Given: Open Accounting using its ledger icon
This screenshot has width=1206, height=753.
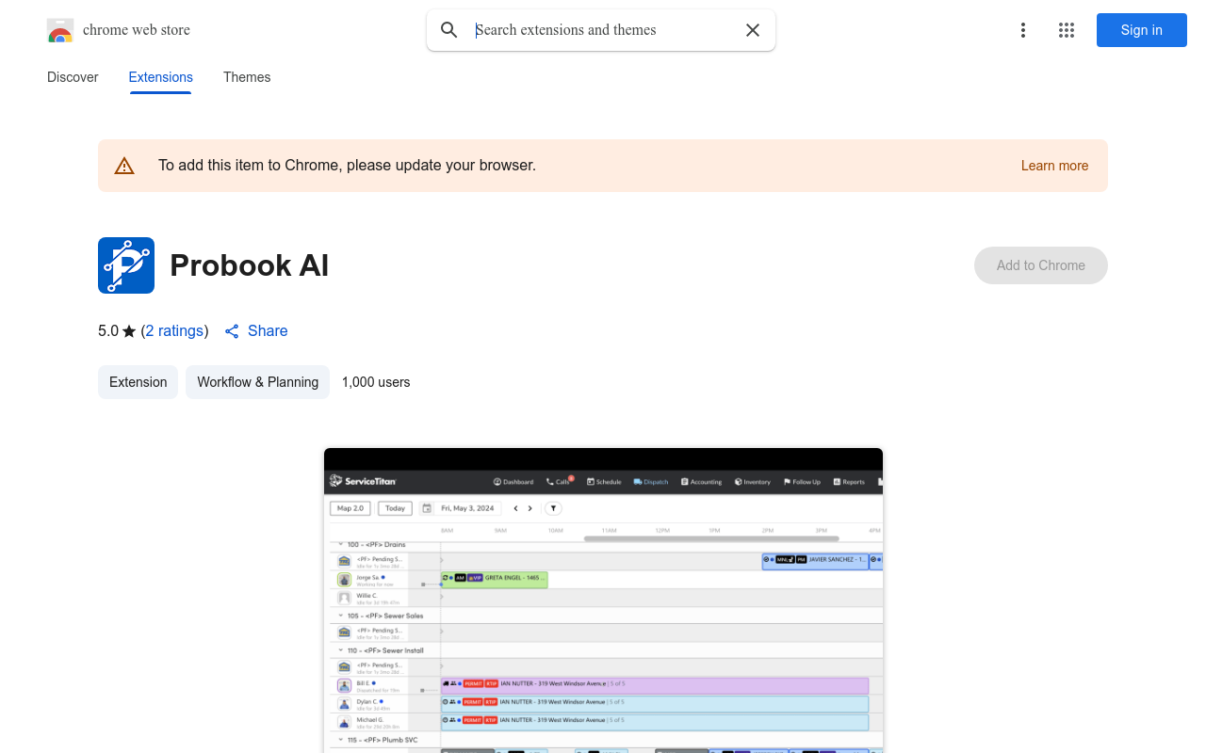Looking at the screenshot, I should 684,482.
